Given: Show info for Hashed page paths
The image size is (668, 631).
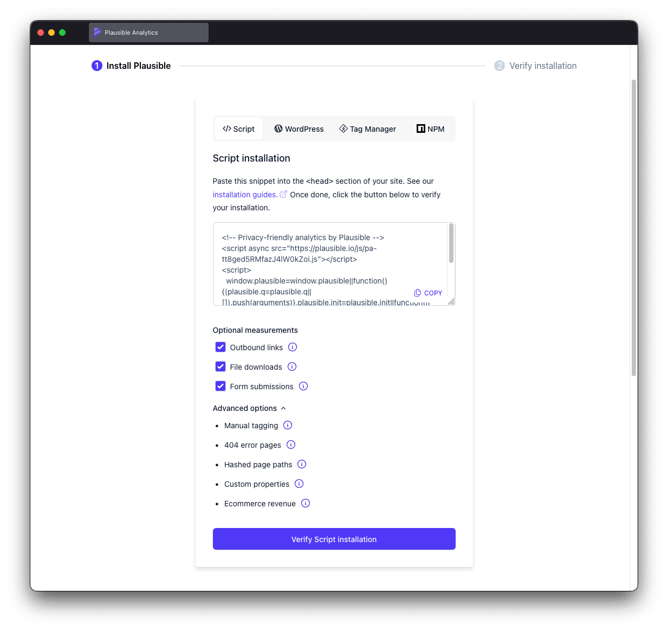Looking at the screenshot, I should [x=302, y=464].
